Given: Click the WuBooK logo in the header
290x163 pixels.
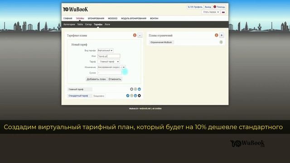Looking at the screenshot, I should pyautogui.click(x=76, y=9).
